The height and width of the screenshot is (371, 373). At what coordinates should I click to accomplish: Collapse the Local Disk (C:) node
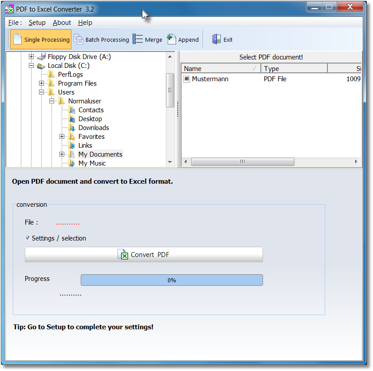(31, 65)
